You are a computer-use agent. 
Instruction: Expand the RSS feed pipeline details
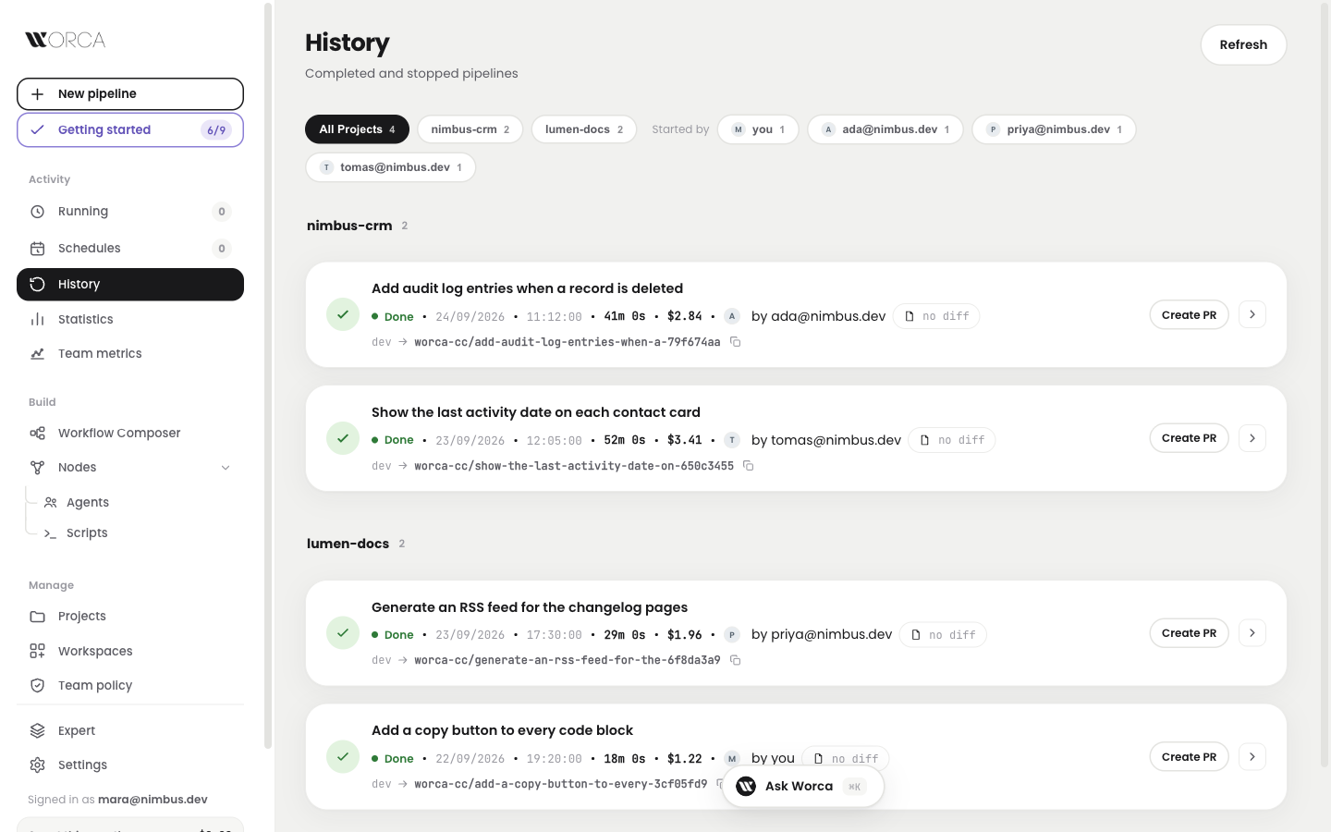point(1252,633)
